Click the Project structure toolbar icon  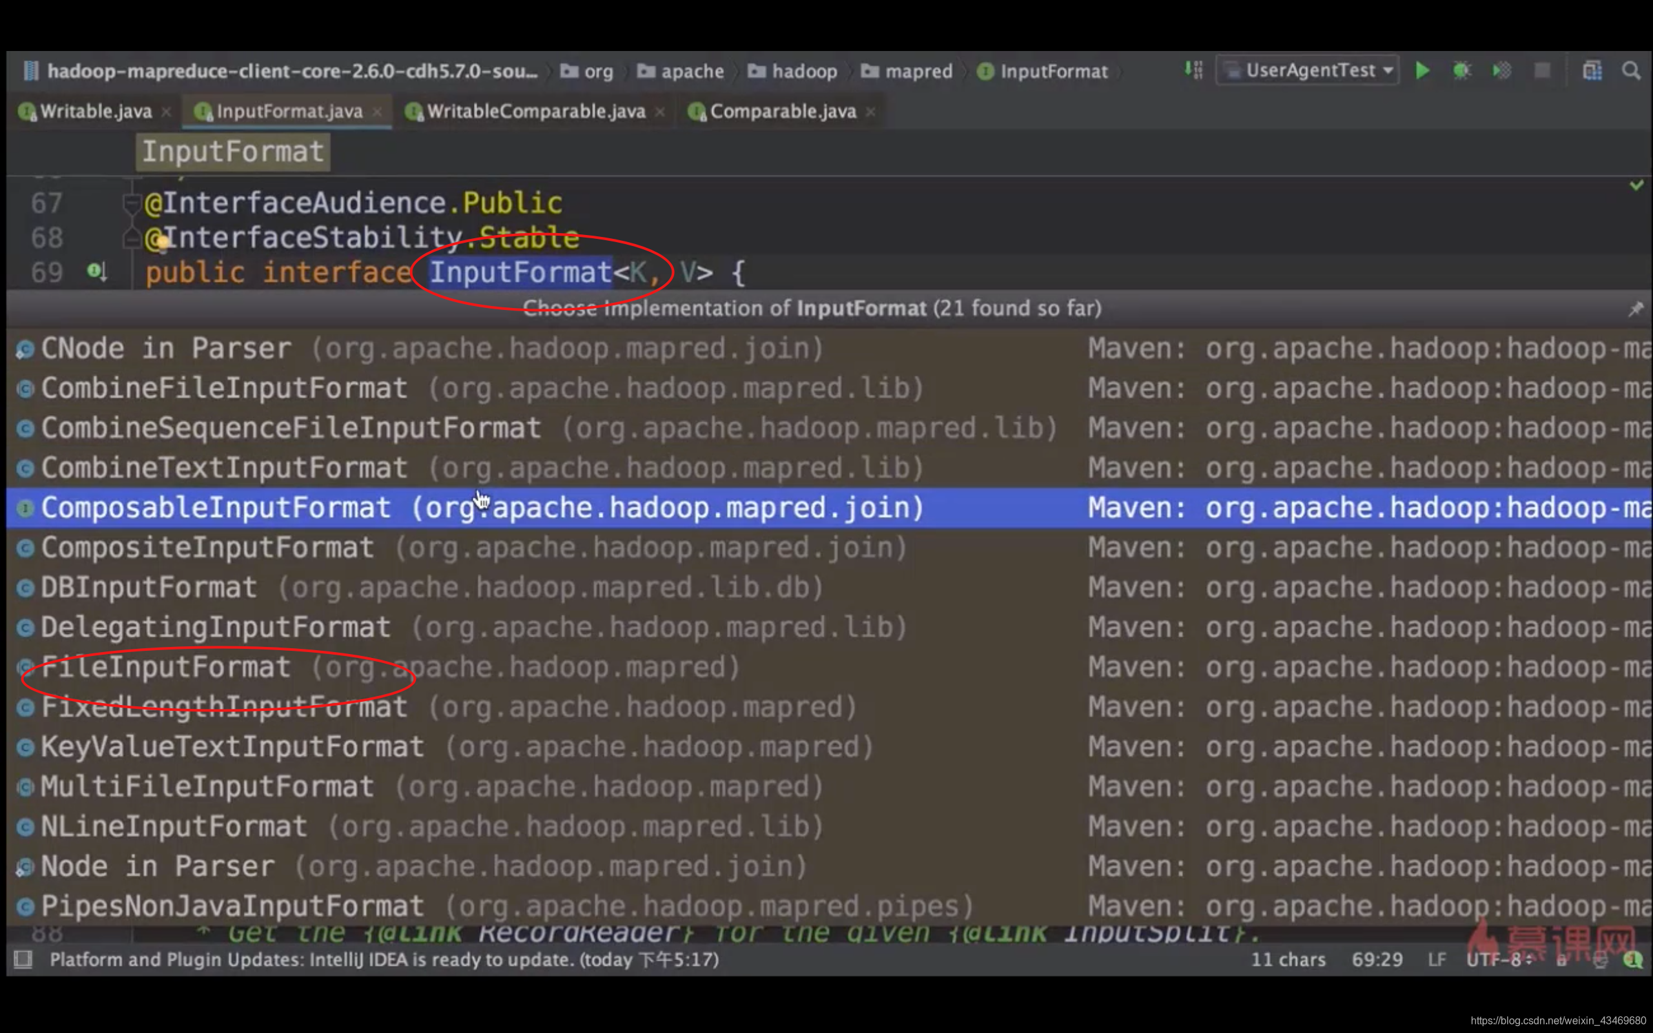(x=1592, y=70)
